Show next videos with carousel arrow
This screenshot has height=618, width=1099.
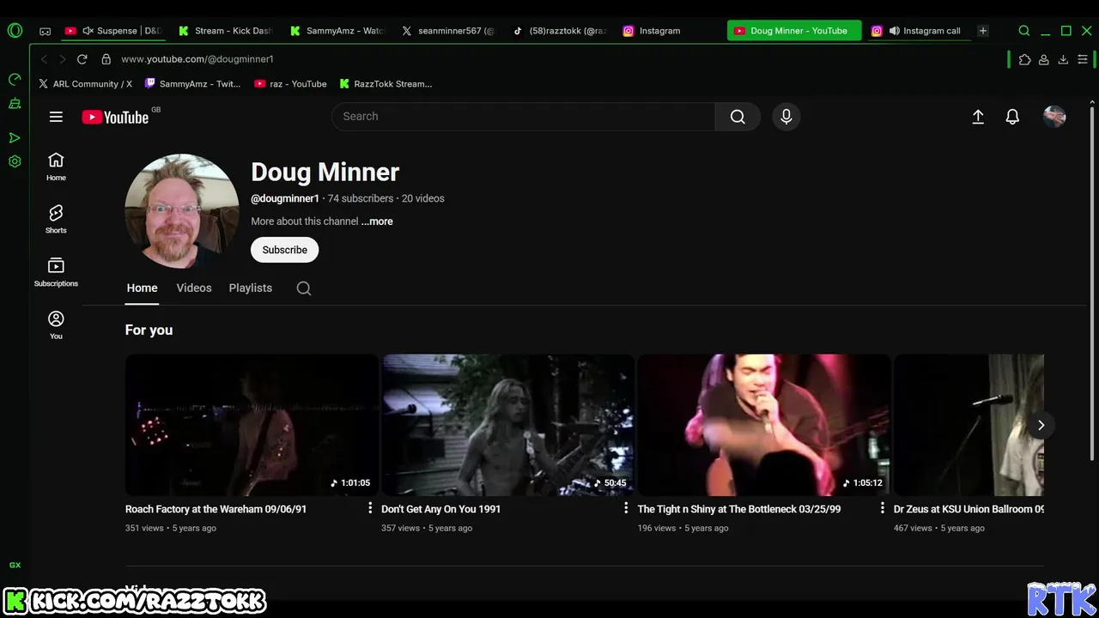pos(1041,425)
